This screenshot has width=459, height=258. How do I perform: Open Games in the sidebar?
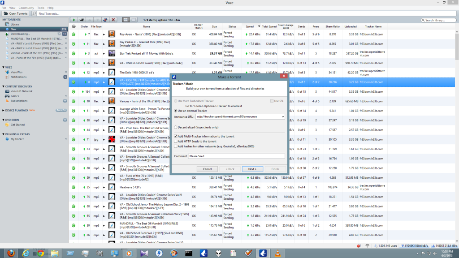click(15, 96)
